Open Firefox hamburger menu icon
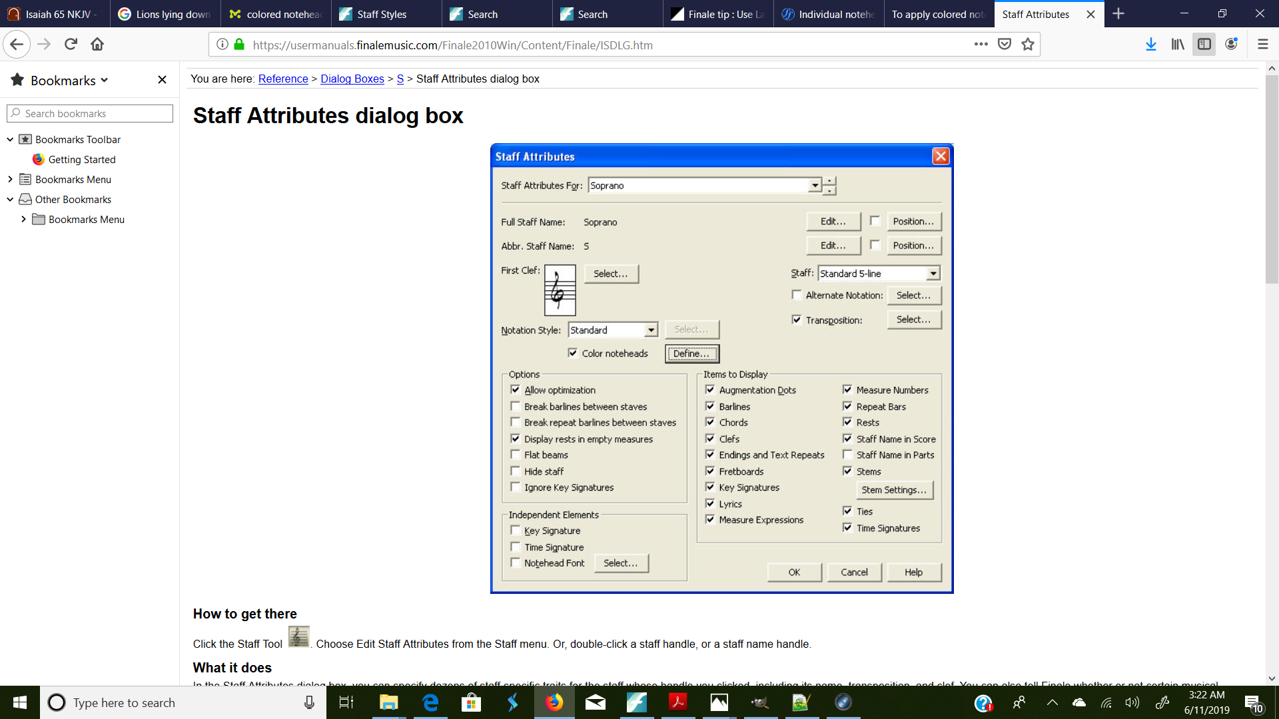This screenshot has width=1279, height=719. click(x=1262, y=45)
